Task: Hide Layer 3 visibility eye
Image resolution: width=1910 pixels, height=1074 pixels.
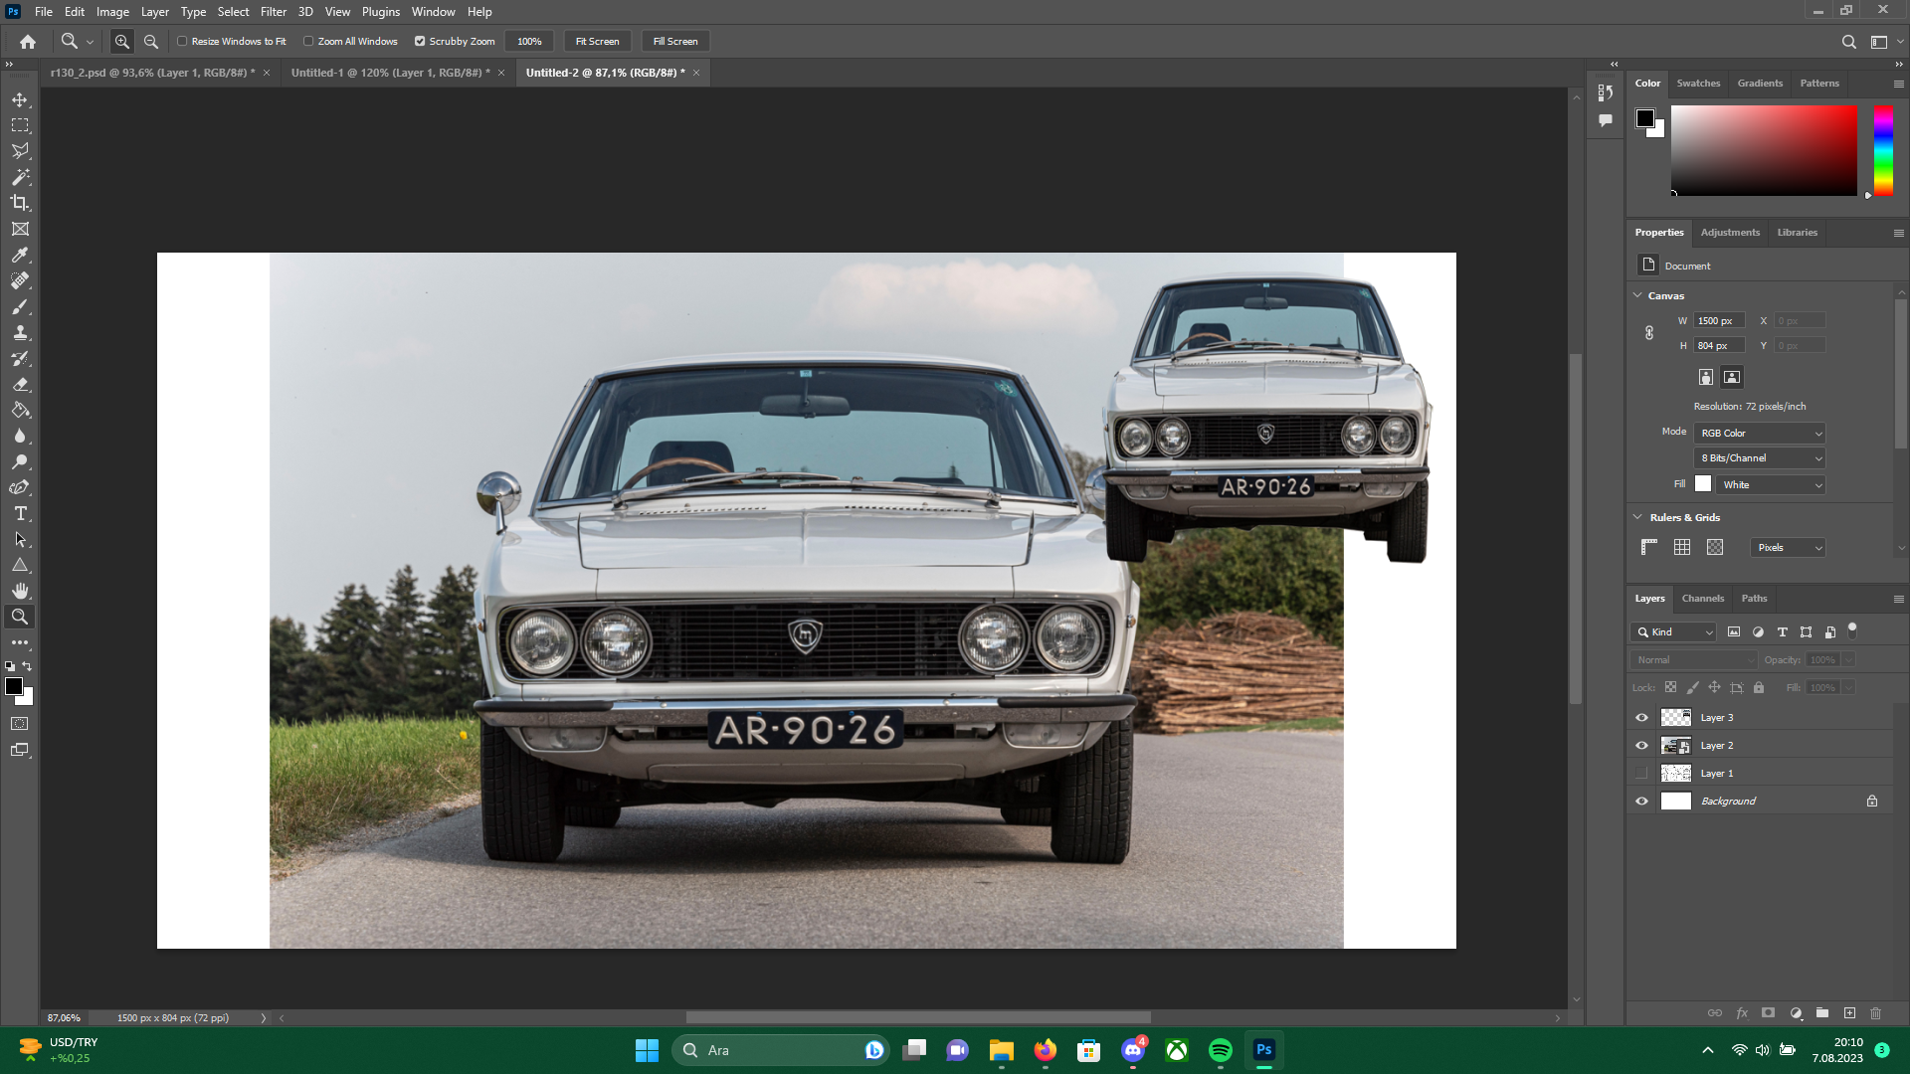Action: tap(1641, 717)
